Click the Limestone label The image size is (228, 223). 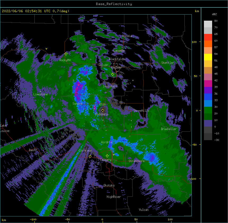pos(40,94)
